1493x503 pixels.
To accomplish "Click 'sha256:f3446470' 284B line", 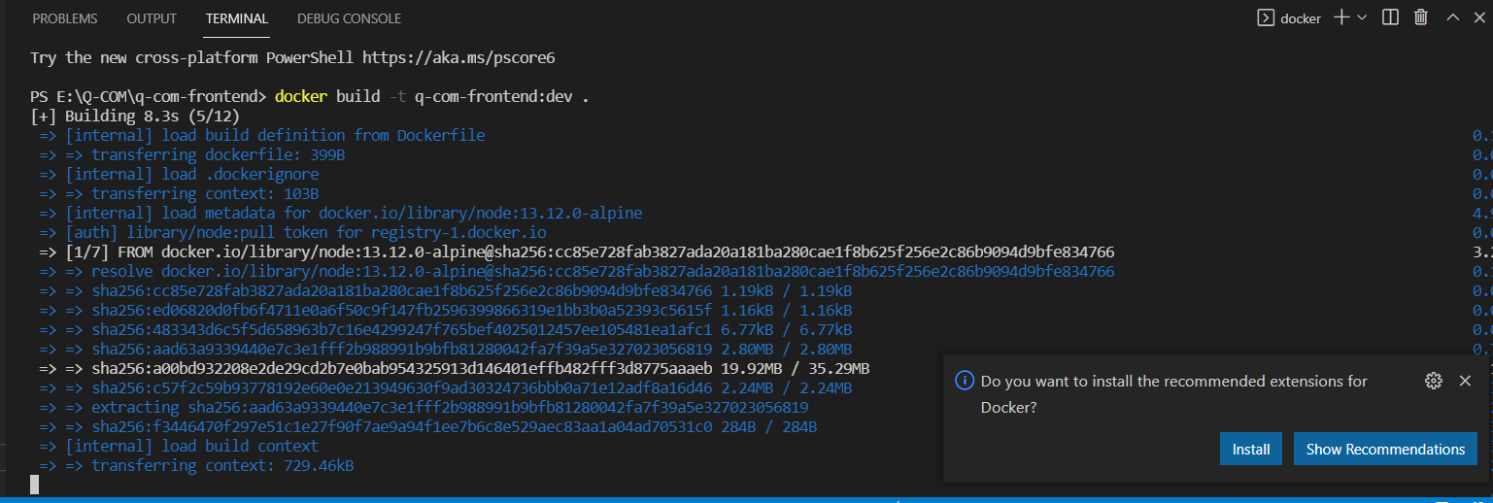I will [428, 426].
